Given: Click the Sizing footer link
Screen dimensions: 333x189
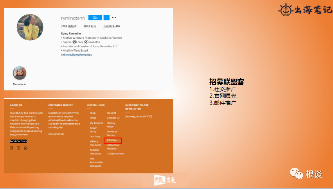Looking at the screenshot, I should [x=93, y=118].
